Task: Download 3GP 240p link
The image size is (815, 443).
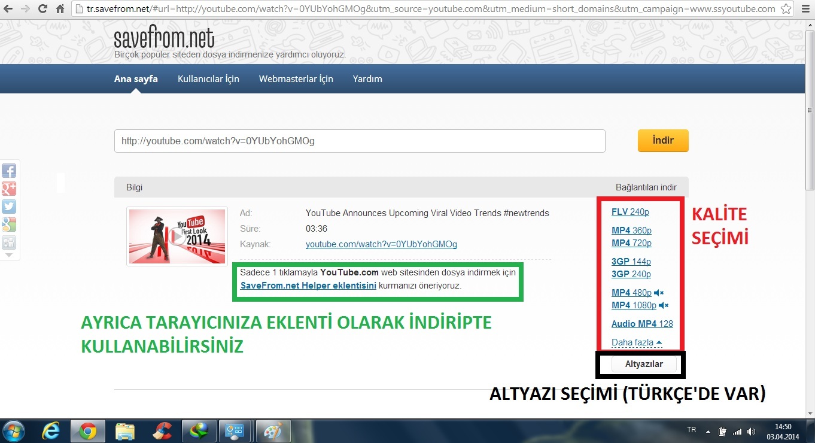Action: 631,274
